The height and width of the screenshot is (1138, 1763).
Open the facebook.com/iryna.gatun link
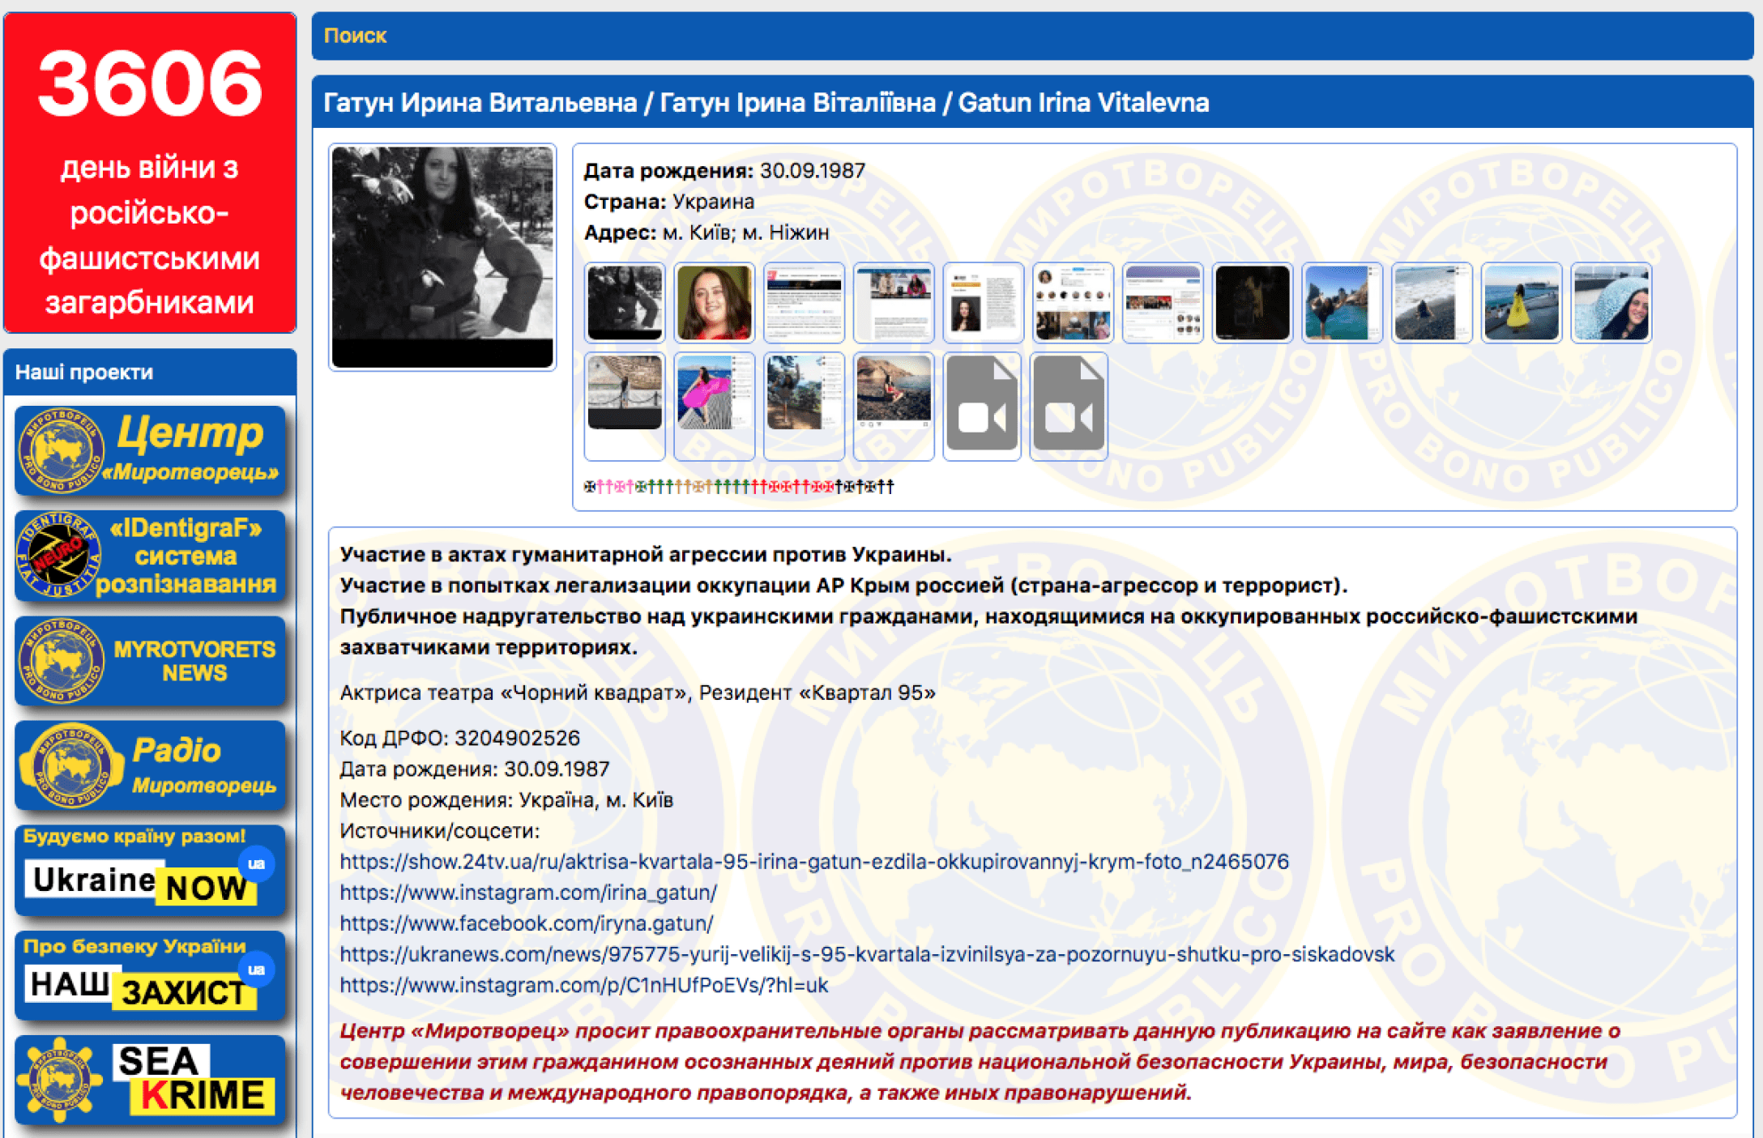click(x=527, y=923)
